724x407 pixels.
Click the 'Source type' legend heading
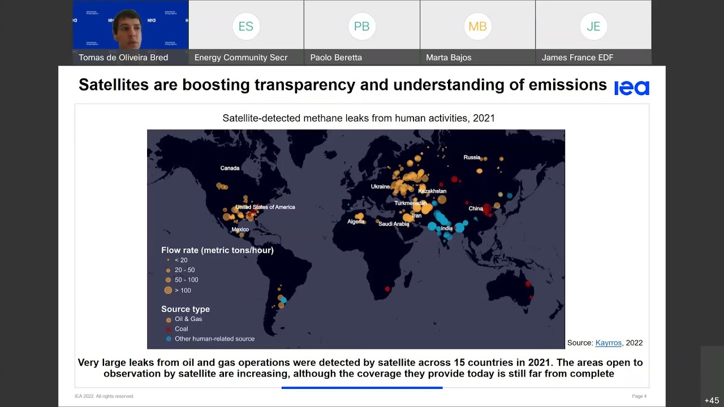tap(186, 309)
